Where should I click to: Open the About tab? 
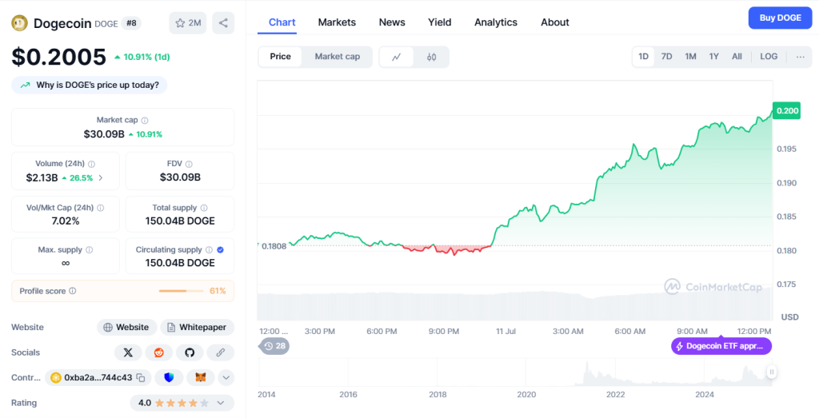(x=555, y=22)
